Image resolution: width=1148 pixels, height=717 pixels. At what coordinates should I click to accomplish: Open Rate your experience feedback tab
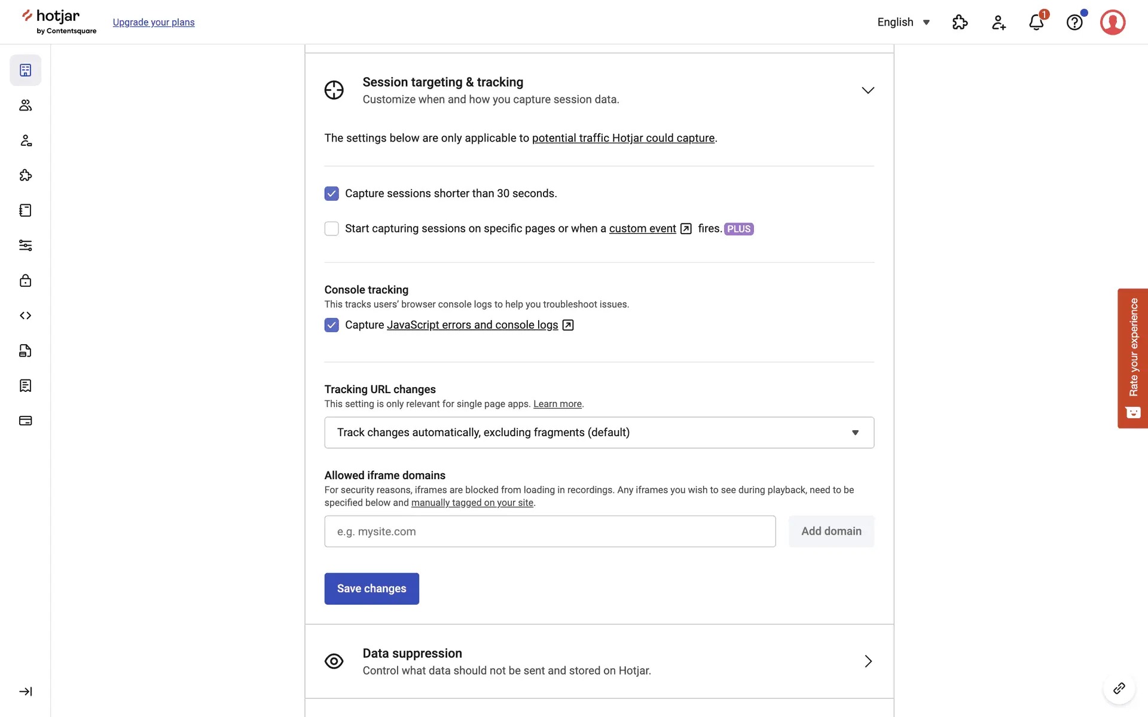tap(1132, 358)
